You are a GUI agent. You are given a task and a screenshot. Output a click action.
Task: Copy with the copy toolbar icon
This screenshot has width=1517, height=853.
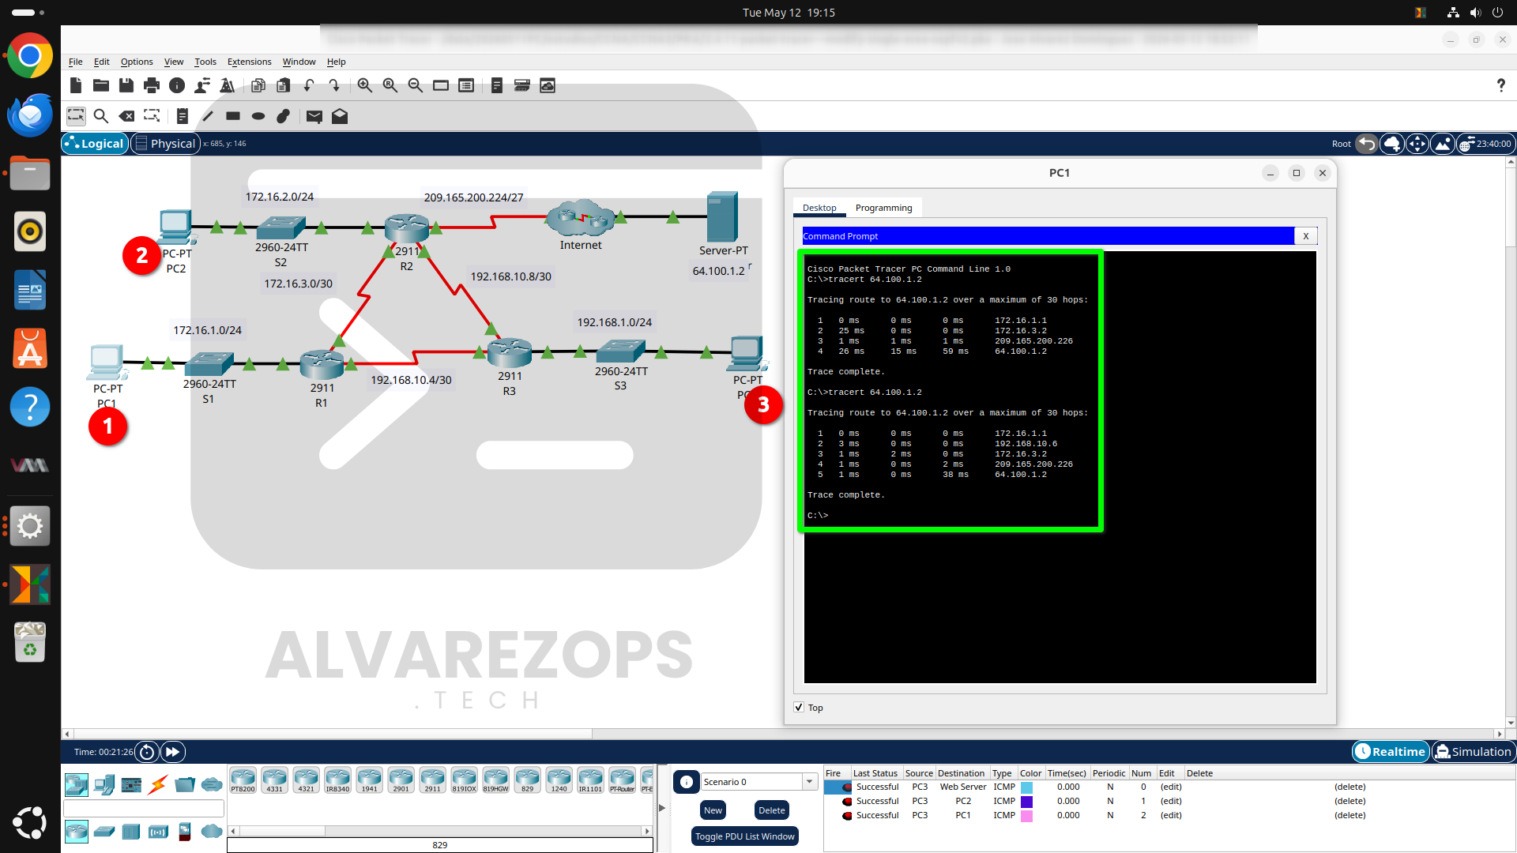coord(258,85)
